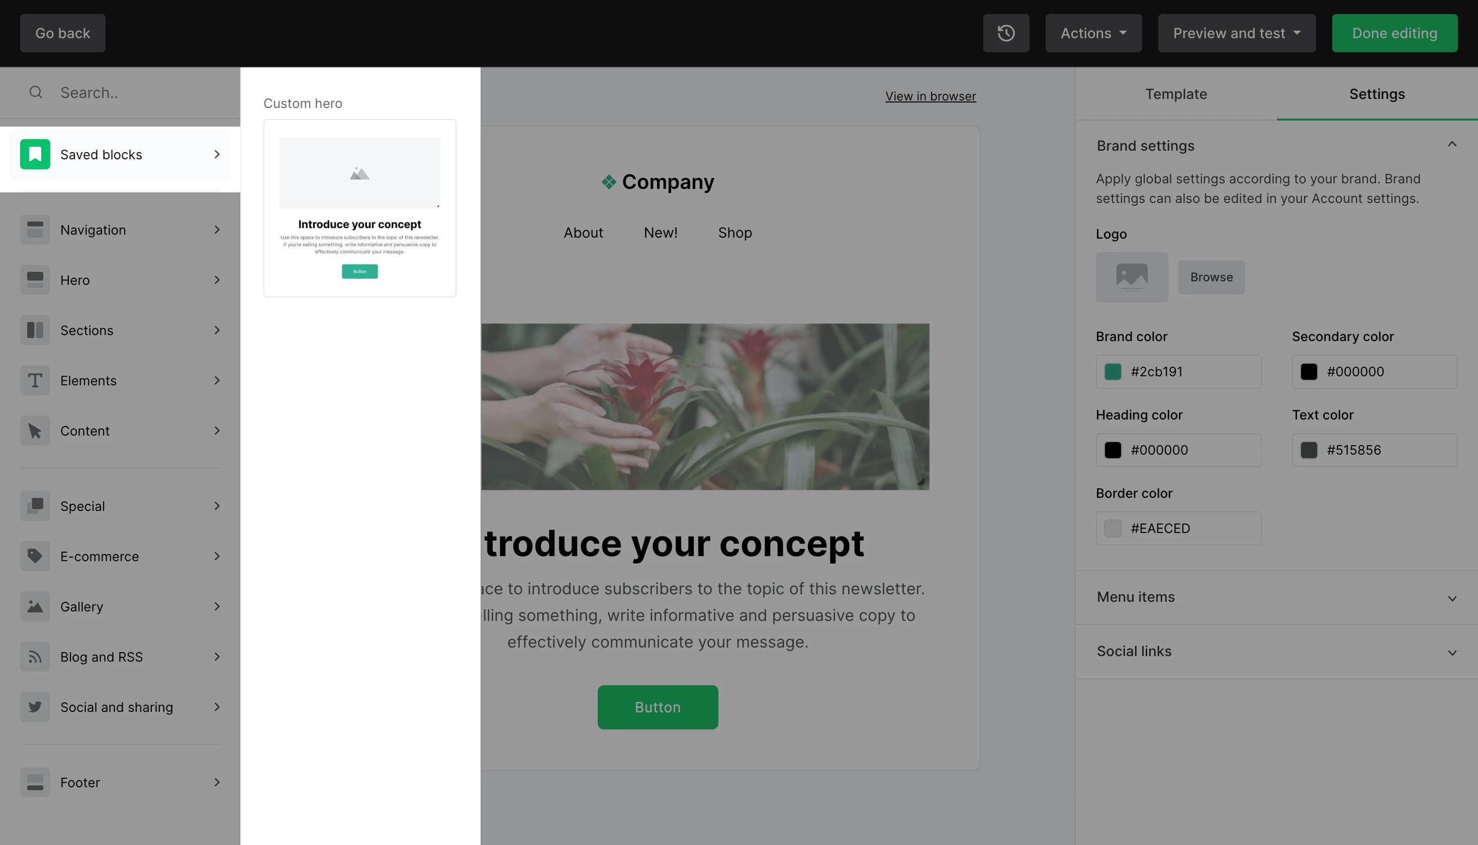
Task: Click the Gallery picture icon
Action: [35, 606]
